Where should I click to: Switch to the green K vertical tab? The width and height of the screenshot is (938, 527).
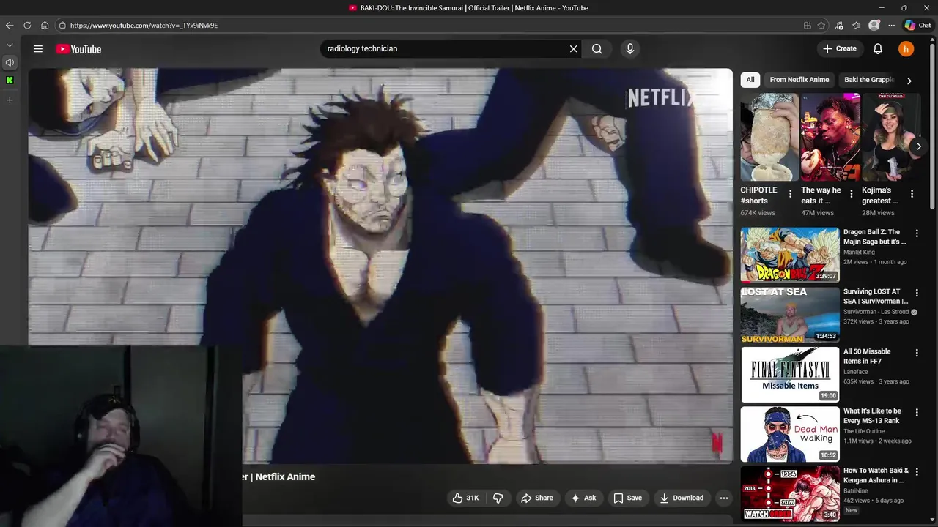click(10, 81)
